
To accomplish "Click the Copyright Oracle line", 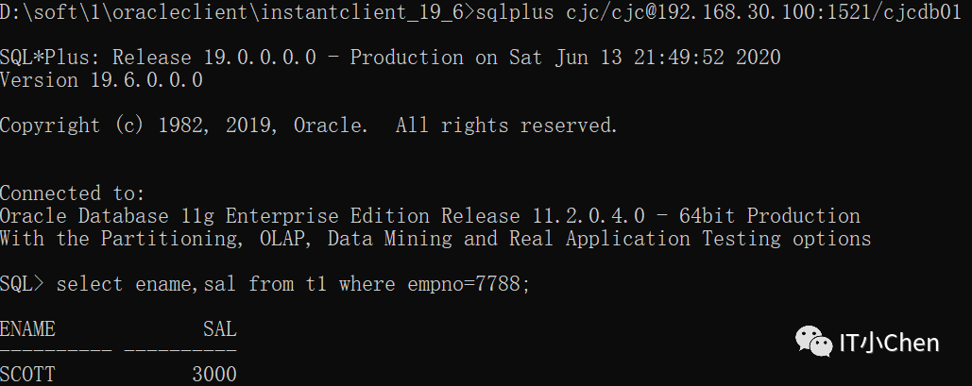I will (309, 126).
